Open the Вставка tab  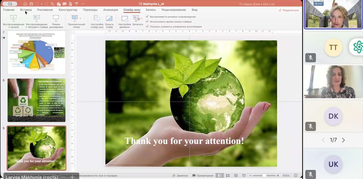[26, 10]
